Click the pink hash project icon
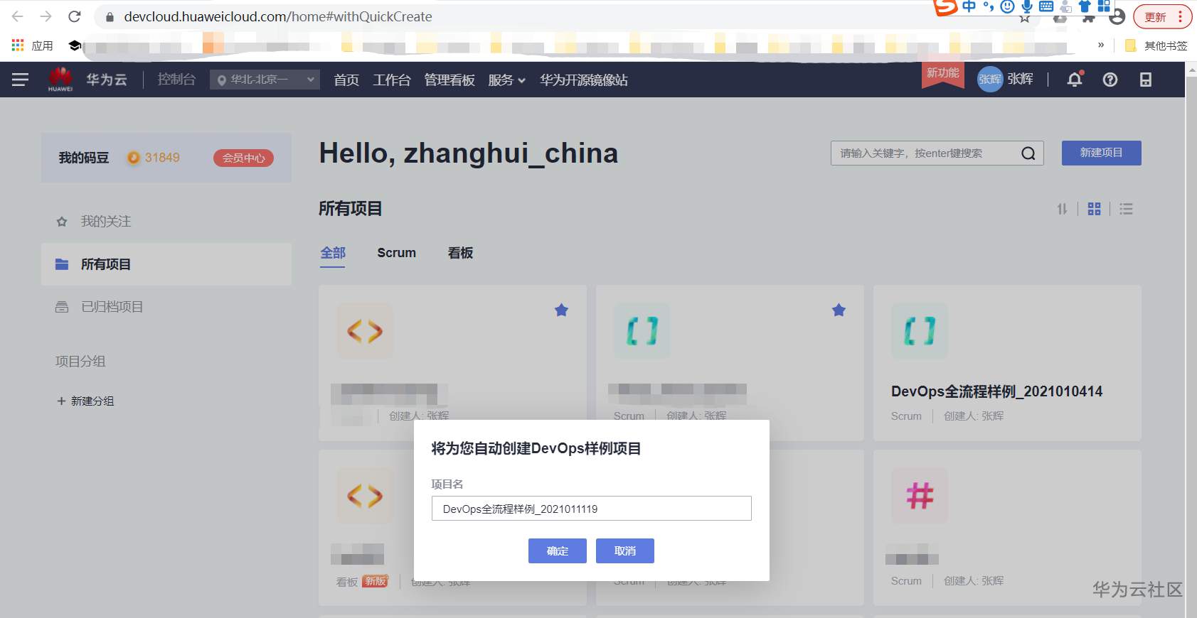Screen dimensions: 1197x618 [x=920, y=496]
